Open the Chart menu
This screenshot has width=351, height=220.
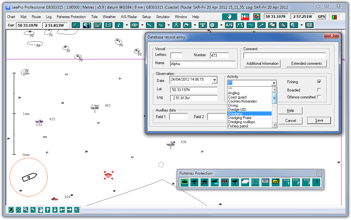(11, 17)
